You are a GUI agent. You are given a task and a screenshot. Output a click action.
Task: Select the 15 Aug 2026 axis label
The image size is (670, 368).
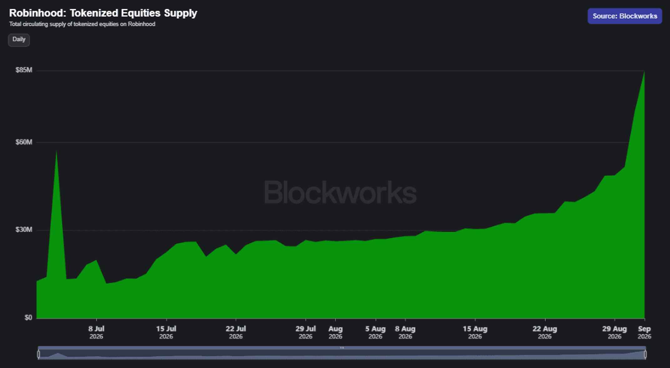coord(475,332)
